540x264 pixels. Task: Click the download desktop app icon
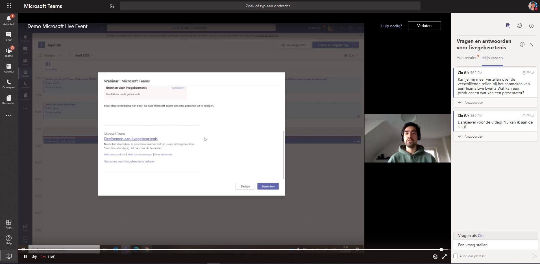coord(9,256)
